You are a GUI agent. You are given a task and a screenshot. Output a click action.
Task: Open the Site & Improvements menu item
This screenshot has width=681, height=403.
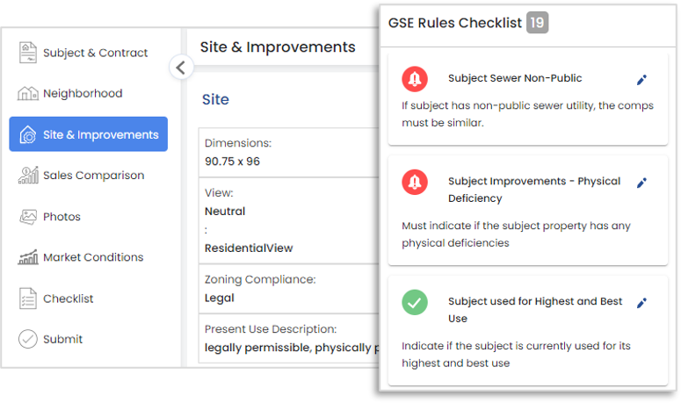(88, 134)
